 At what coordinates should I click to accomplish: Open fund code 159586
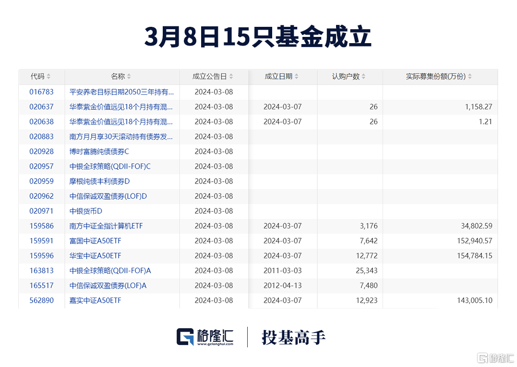pyautogui.click(x=42, y=226)
